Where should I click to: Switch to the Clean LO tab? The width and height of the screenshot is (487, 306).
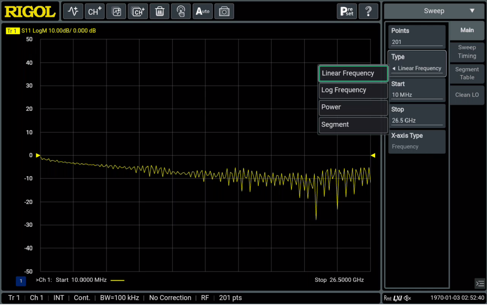point(467,95)
